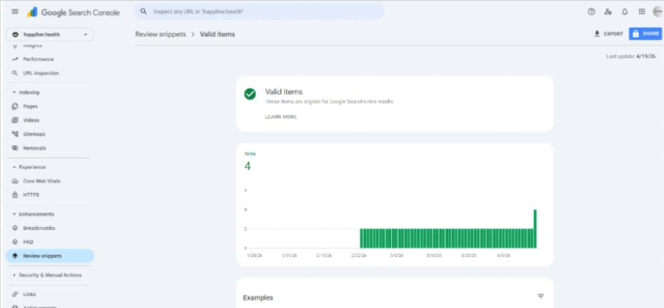Open users and permissions icon
Screen dimensions: 664x308
[x=608, y=11]
